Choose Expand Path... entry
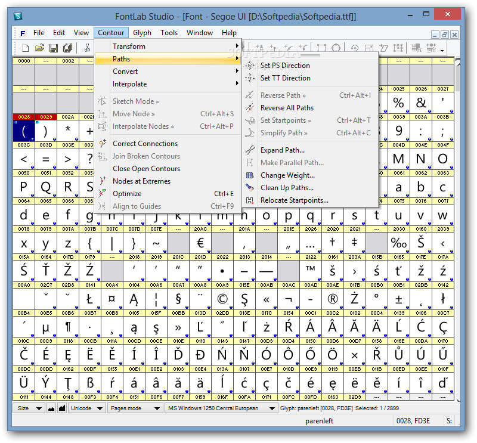Image resolution: width=477 pixels, height=443 pixels. [x=311, y=150]
